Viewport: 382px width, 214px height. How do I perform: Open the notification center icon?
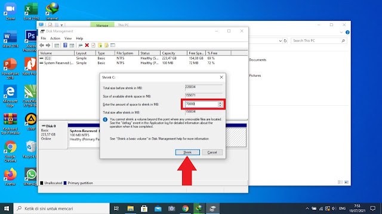pyautogui.click(x=372, y=209)
